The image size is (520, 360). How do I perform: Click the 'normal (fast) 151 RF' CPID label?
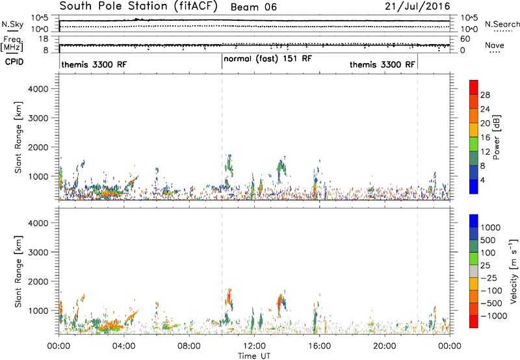pos(268,58)
